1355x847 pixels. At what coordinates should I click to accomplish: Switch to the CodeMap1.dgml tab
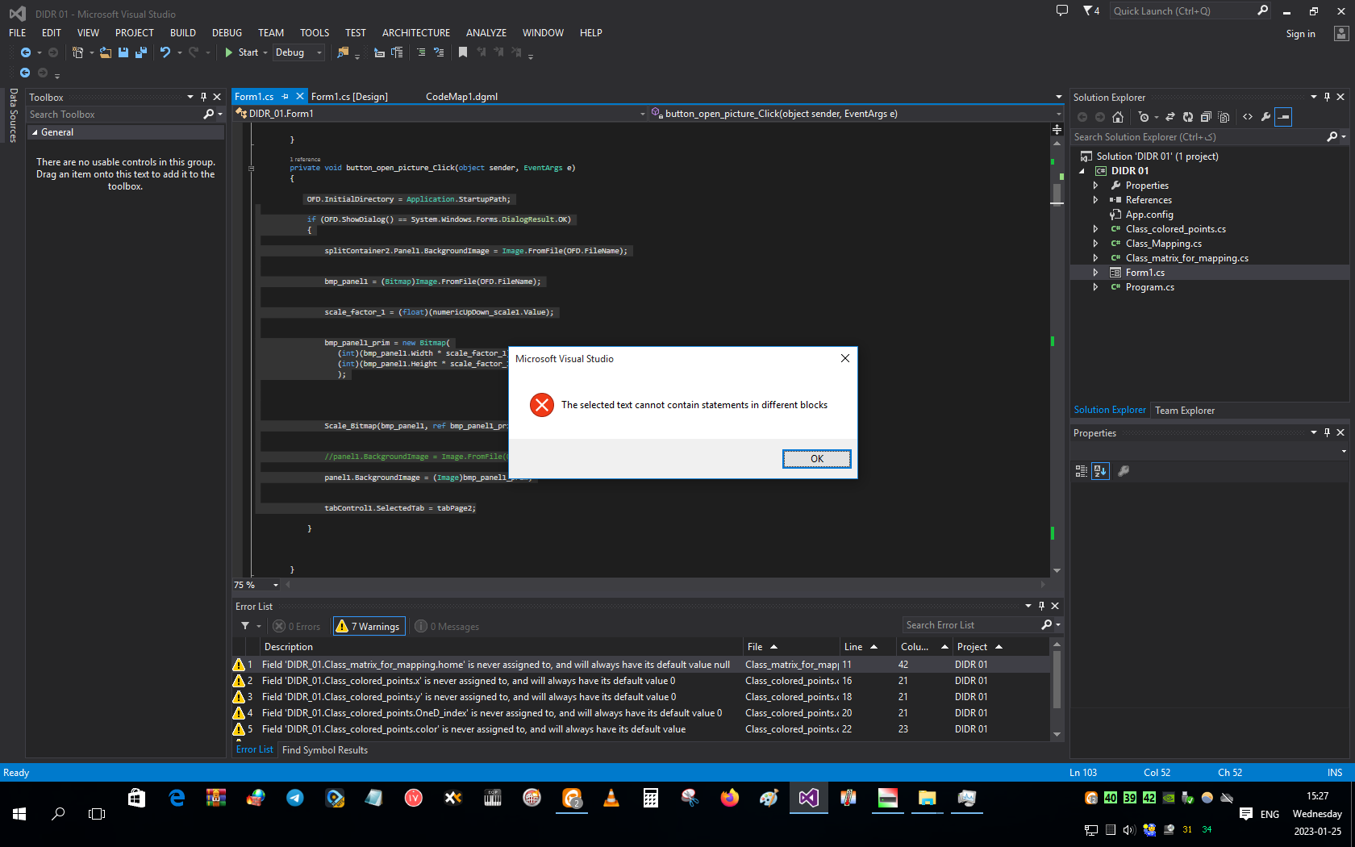point(461,97)
